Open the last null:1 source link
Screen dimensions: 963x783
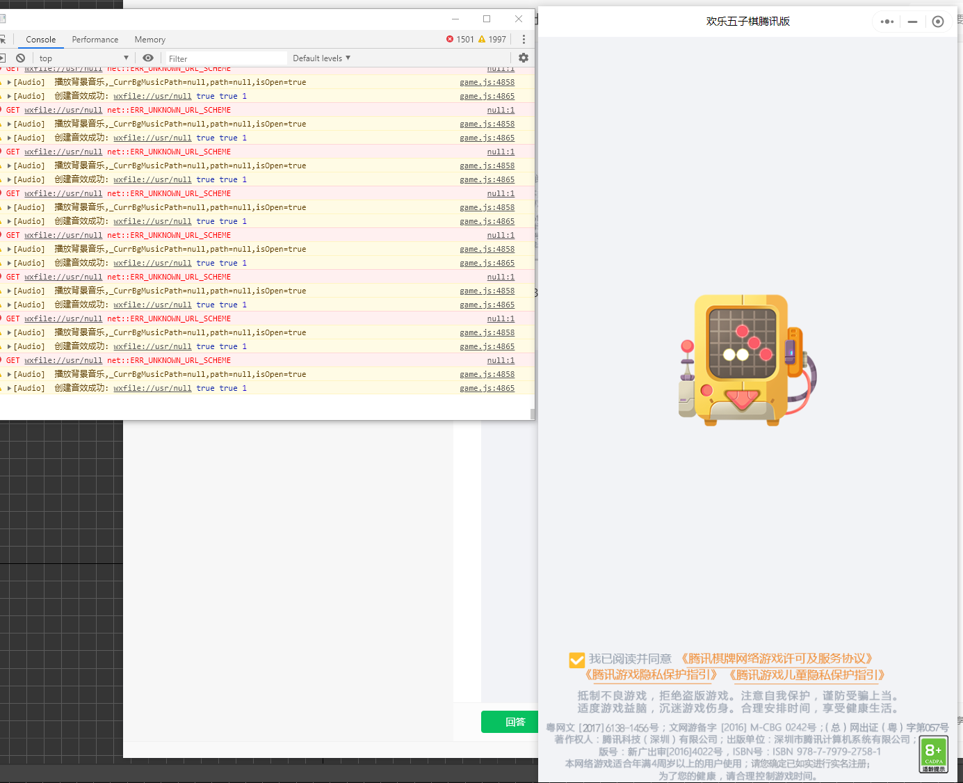pyautogui.click(x=501, y=360)
